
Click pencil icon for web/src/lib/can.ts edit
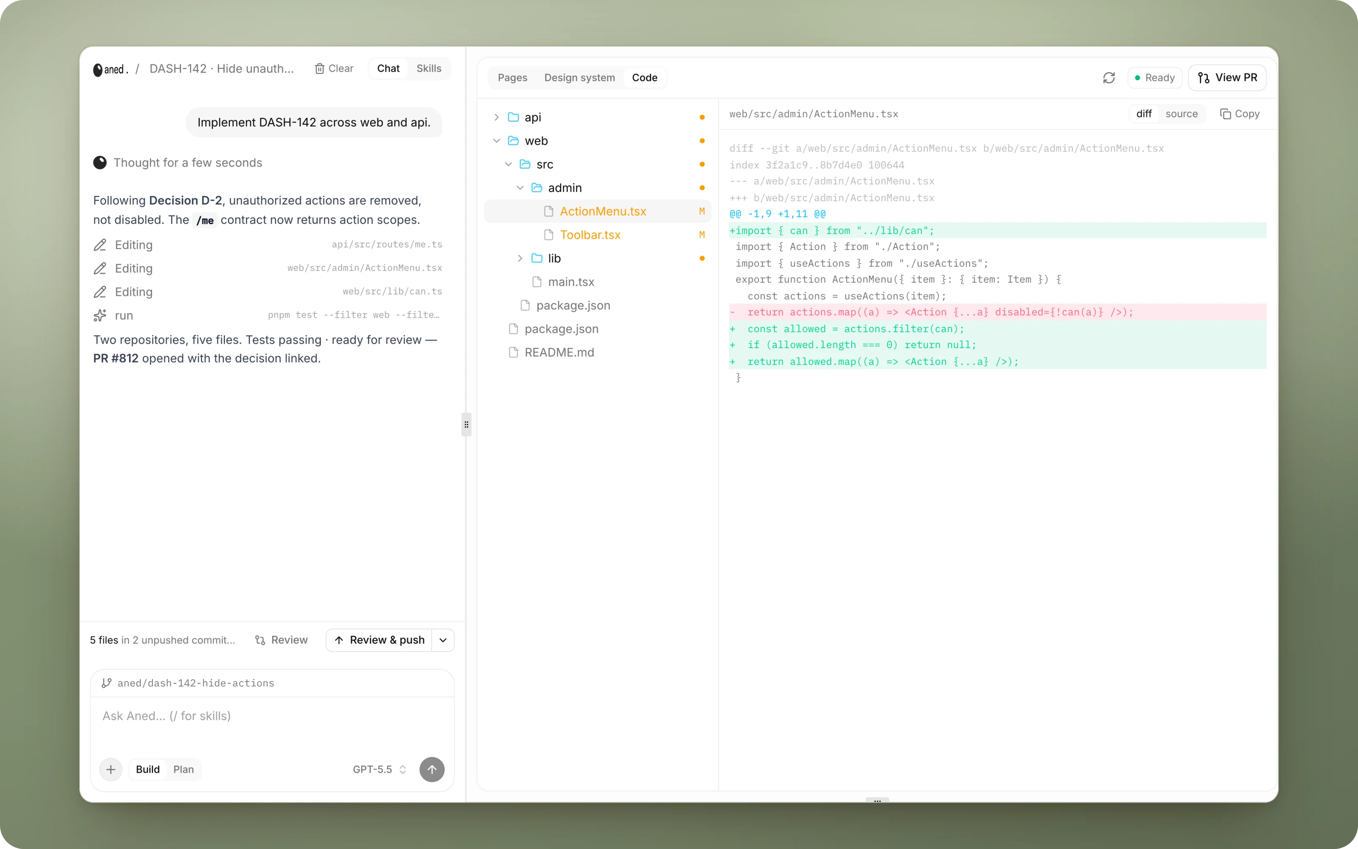pyautogui.click(x=100, y=292)
